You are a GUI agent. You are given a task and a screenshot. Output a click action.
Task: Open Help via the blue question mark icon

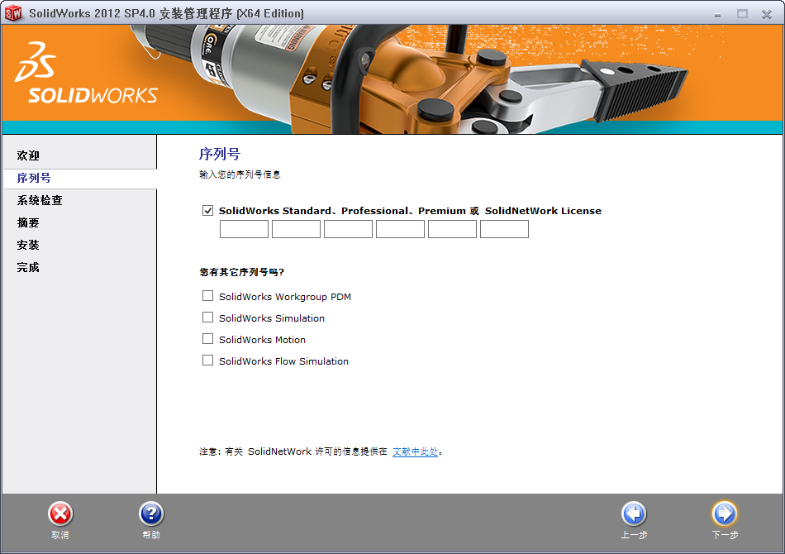point(151,514)
